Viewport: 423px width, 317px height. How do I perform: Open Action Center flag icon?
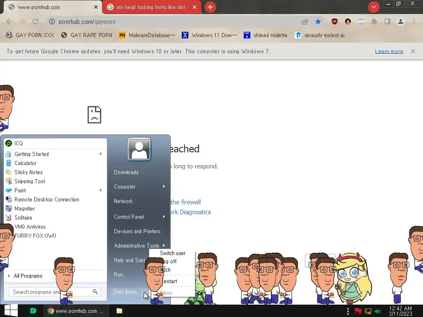coord(358,311)
